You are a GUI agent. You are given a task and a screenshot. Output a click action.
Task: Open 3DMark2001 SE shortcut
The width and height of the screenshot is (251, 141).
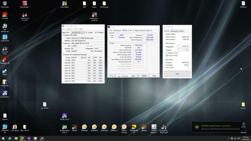(134, 129)
